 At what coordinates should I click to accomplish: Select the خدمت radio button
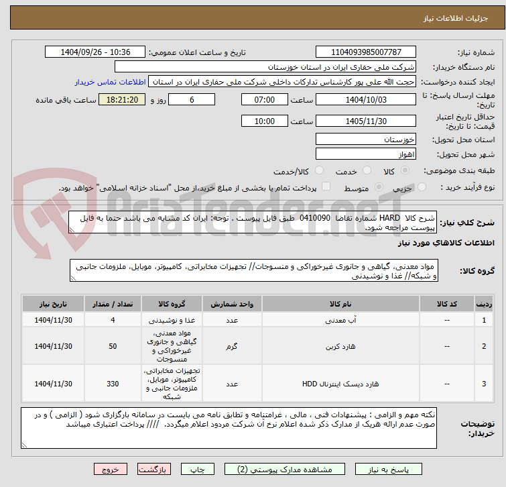tap(367, 170)
